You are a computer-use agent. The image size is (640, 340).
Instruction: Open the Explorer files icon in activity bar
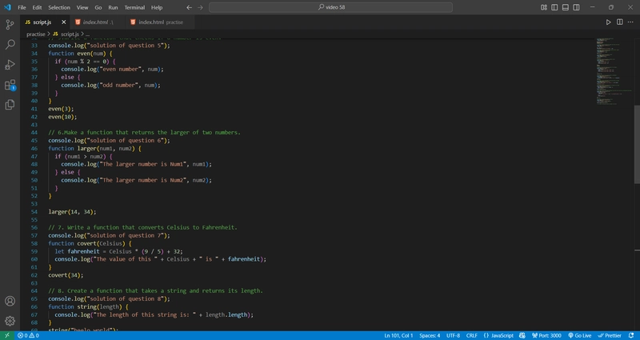pos(10,105)
